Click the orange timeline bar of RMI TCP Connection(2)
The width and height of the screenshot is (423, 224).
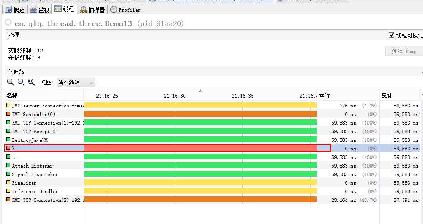click(x=200, y=200)
